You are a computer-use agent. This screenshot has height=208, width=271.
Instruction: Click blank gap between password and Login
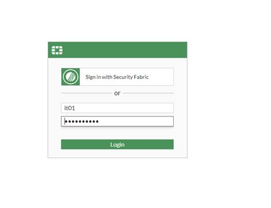(117, 133)
